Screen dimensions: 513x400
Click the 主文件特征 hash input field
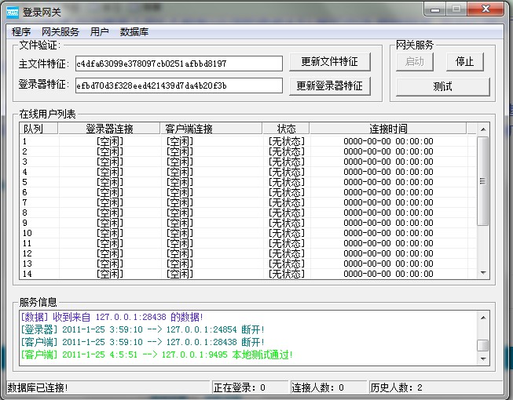(x=178, y=64)
